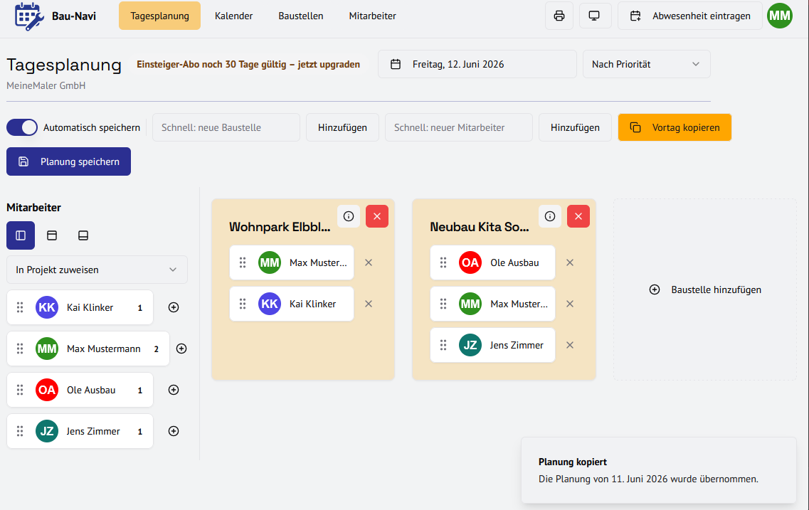Add Jens Zimmer with plus icon
Image resolution: width=809 pixels, height=510 pixels.
point(174,431)
